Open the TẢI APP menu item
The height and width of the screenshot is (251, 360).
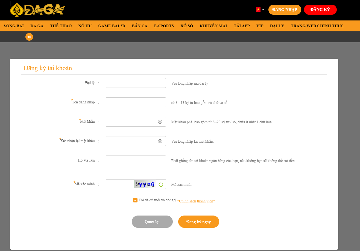[x=242, y=26]
